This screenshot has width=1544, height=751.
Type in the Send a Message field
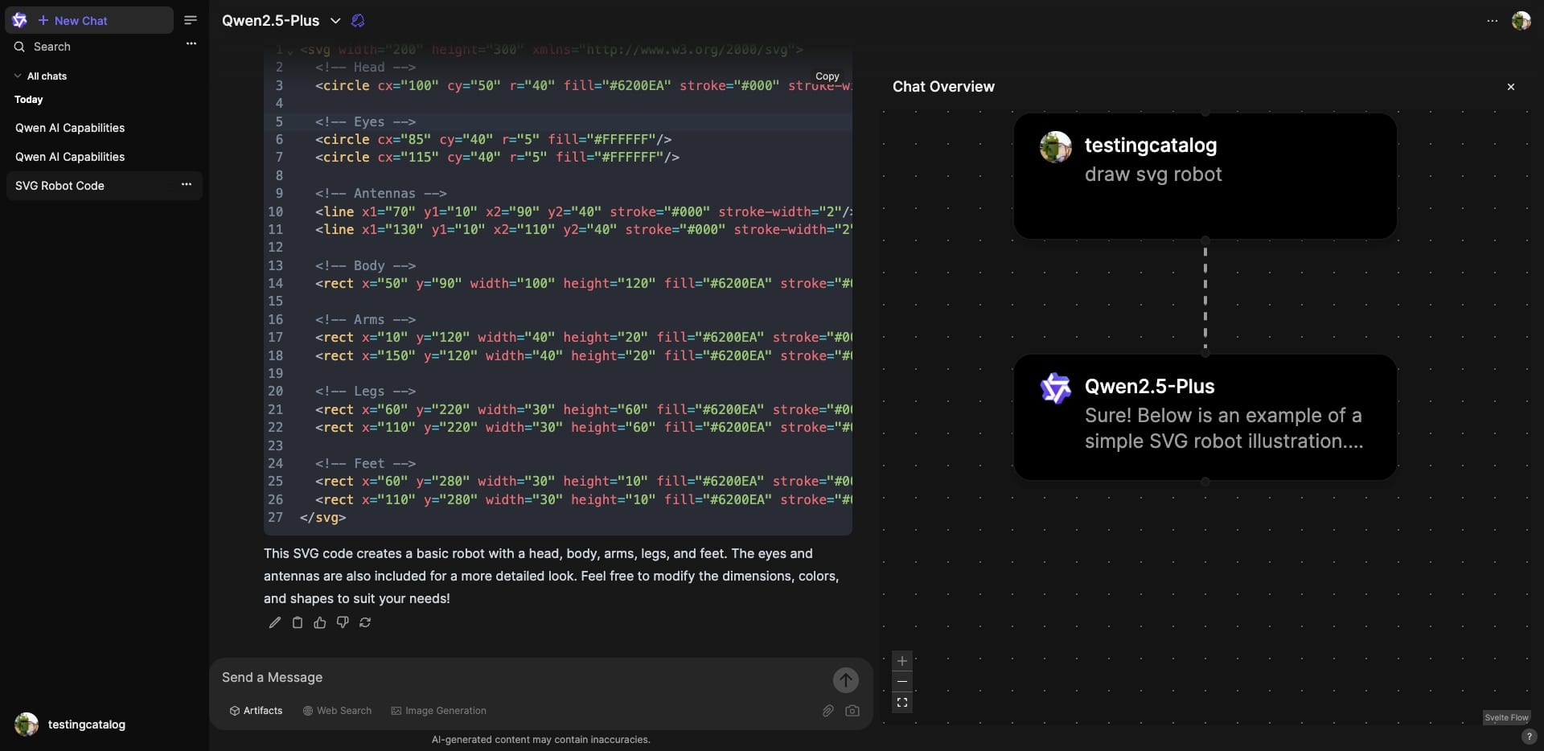tap(515, 678)
